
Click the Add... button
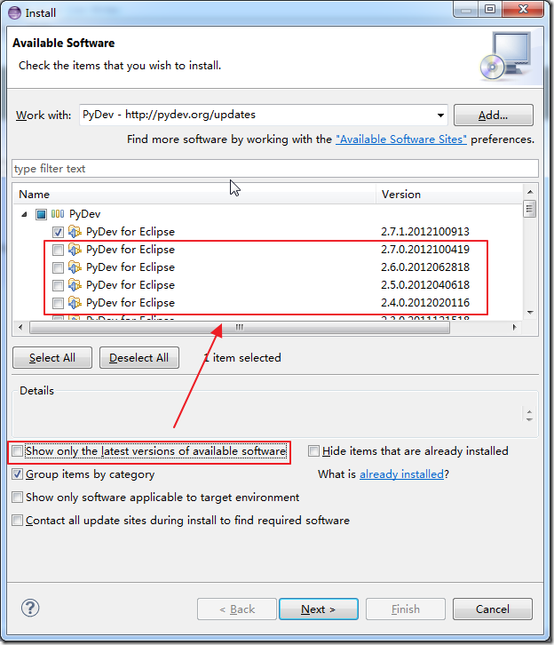tap(493, 115)
